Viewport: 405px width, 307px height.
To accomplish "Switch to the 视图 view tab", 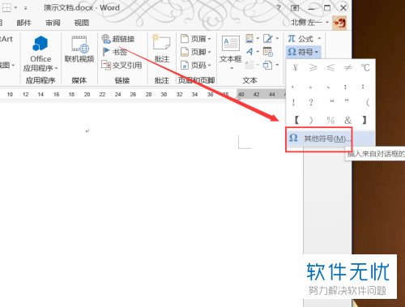I will (82, 23).
